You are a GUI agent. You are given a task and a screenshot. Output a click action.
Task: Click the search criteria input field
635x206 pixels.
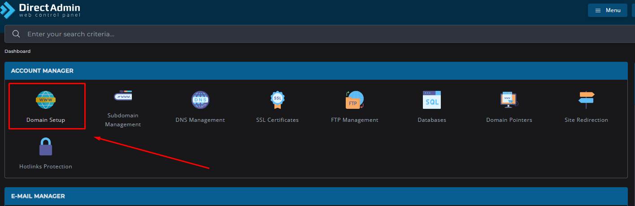tap(314, 34)
